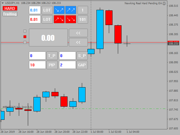The height and width of the screenshot is (135, 180).
Task: Click the 1 Jul 00:00 time axis label
Action: (x=97, y=132)
